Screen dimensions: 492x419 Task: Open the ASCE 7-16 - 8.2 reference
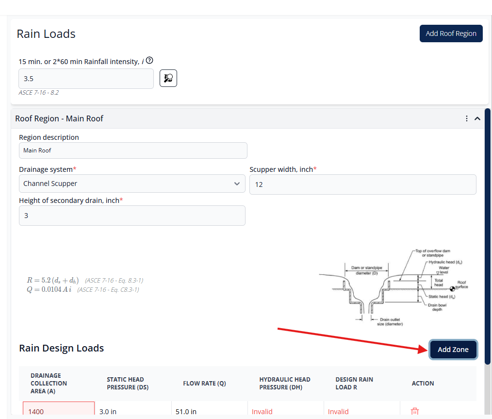point(38,92)
